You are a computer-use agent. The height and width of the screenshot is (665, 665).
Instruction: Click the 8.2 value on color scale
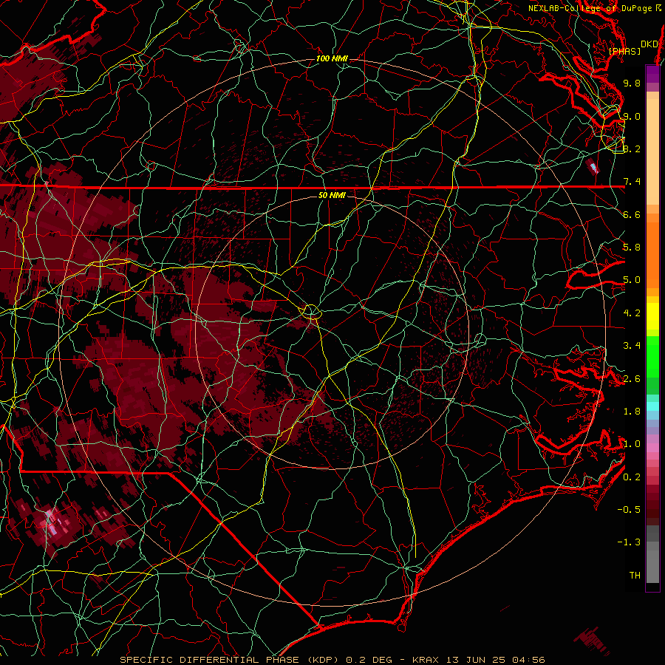pos(632,149)
